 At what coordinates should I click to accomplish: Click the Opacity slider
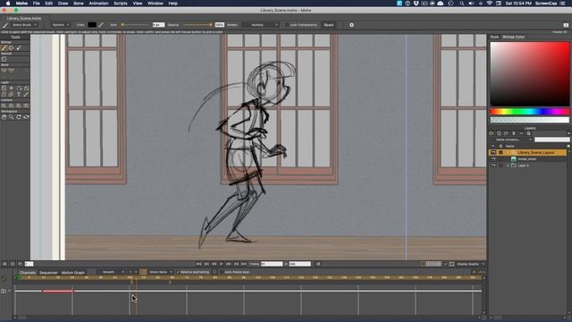click(198, 25)
